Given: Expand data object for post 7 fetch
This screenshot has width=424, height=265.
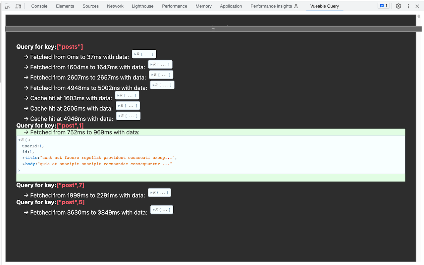Looking at the screenshot, I should pos(159,193).
